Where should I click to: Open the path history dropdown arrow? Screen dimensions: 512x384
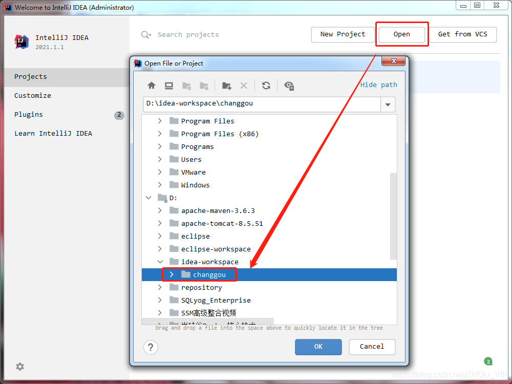[388, 105]
